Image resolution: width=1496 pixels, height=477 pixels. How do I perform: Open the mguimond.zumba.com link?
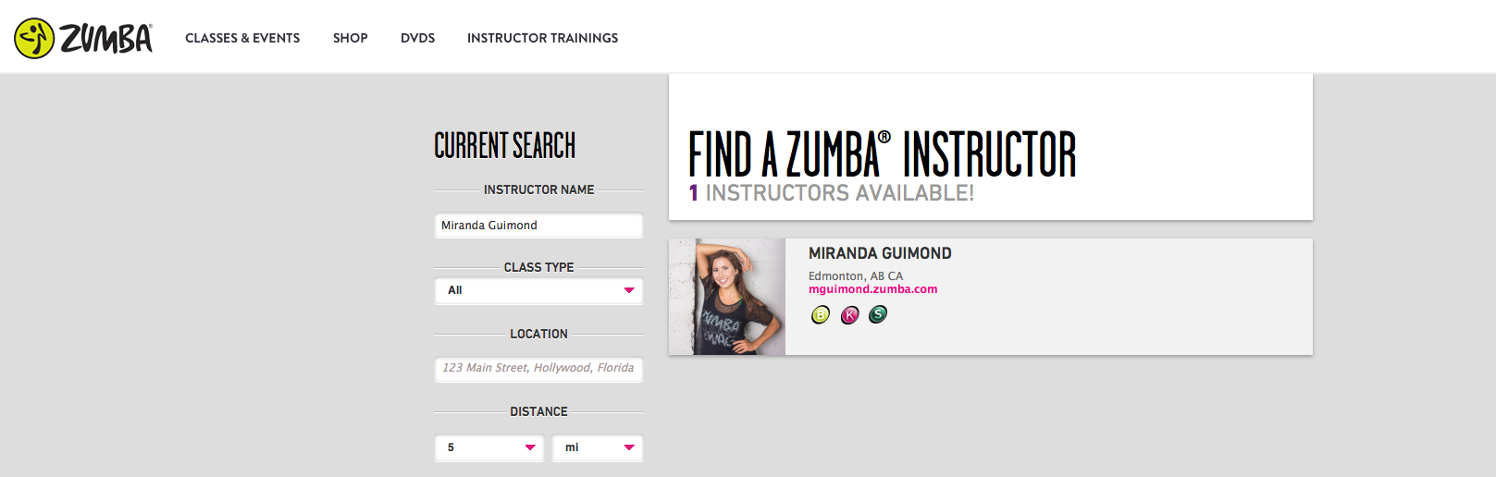pyautogui.click(x=872, y=289)
